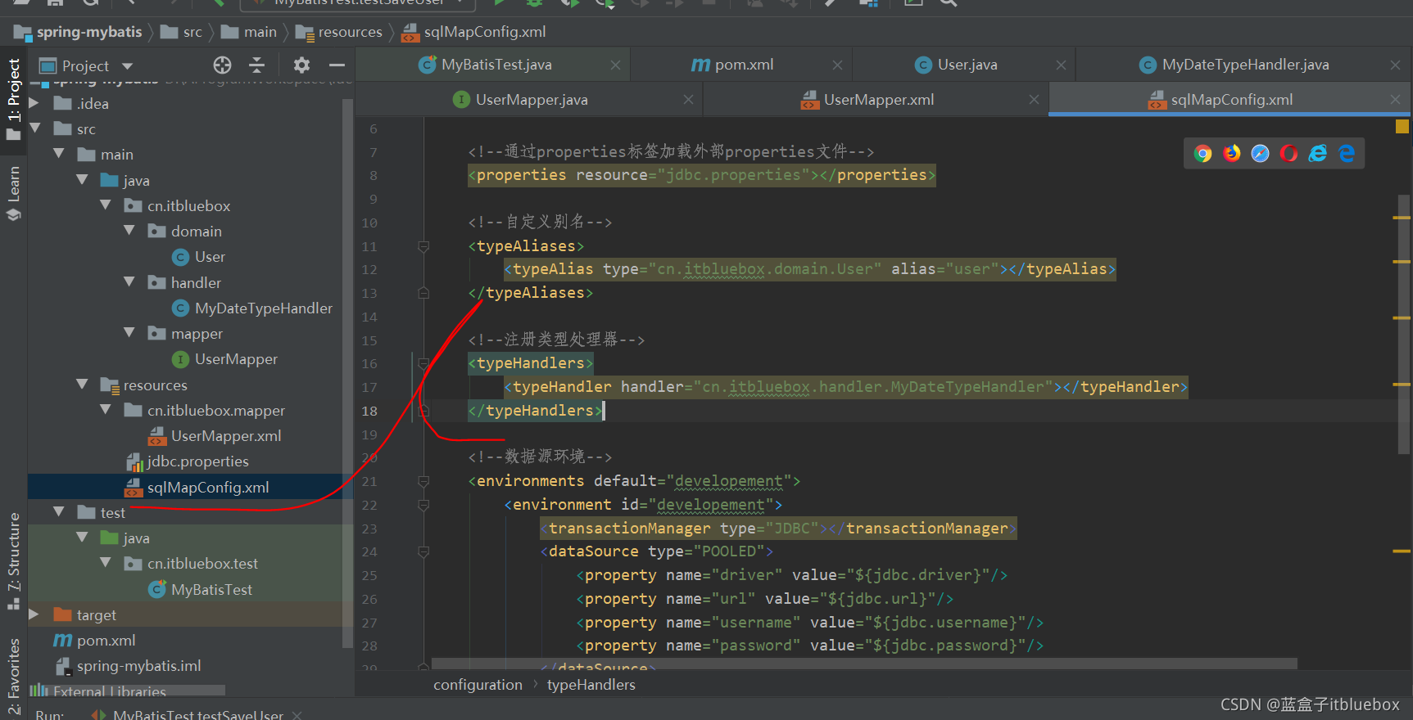
Task: Close the MyBatisTest.java tab
Action: (x=615, y=65)
